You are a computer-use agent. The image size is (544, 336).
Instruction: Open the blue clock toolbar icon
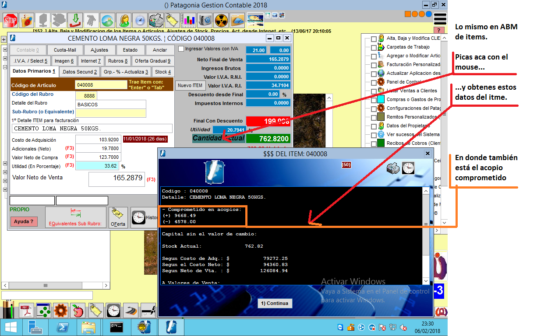[140, 20]
